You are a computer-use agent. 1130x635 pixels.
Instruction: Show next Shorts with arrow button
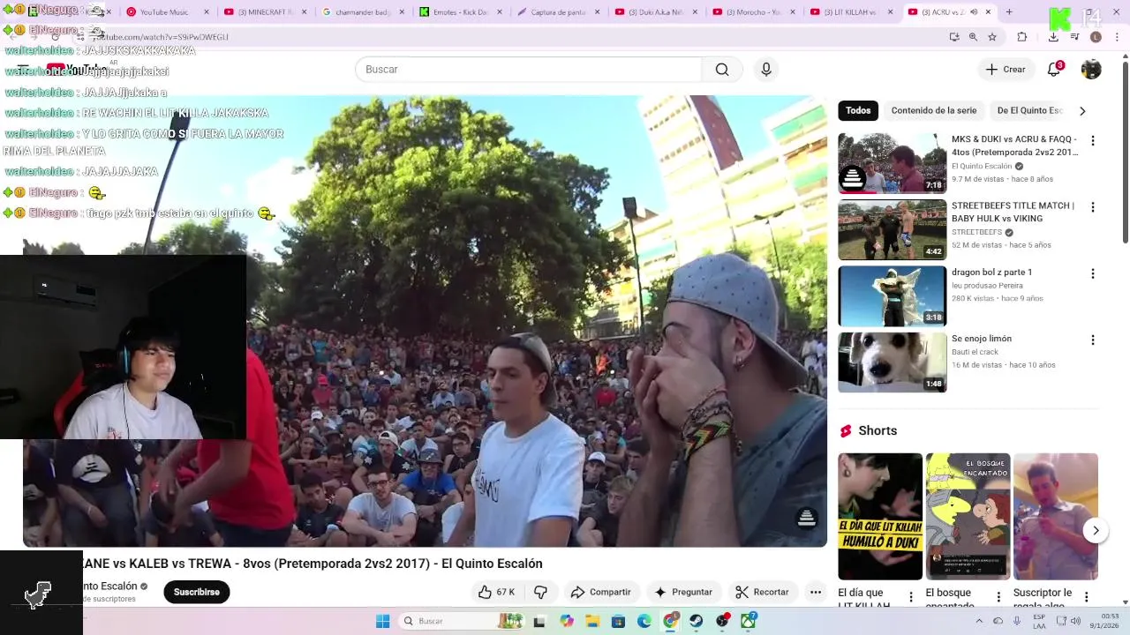1096,531
